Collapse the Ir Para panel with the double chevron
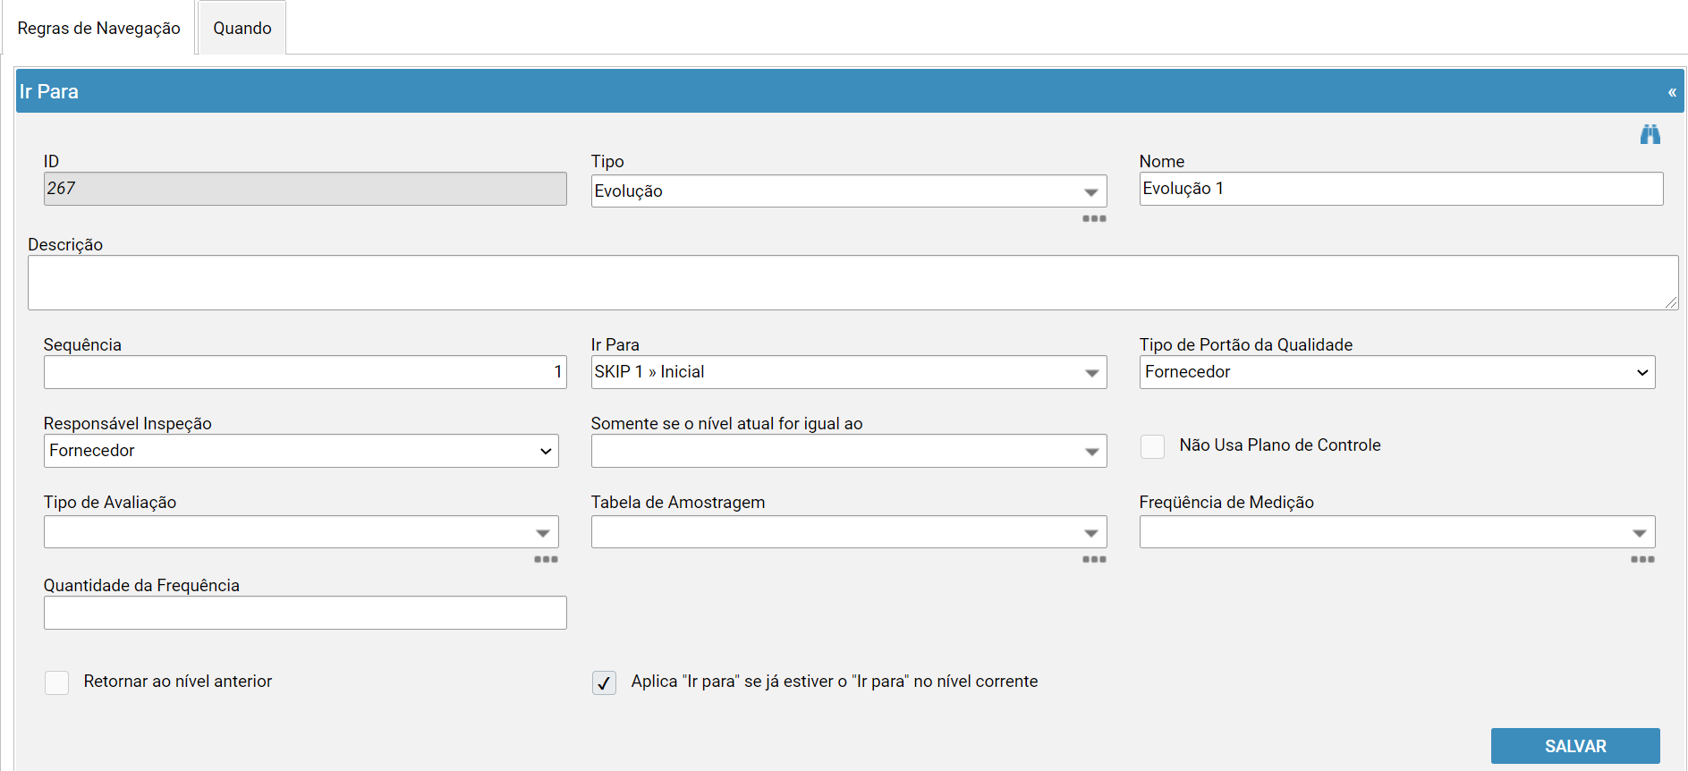This screenshot has width=1688, height=771. tap(1672, 92)
